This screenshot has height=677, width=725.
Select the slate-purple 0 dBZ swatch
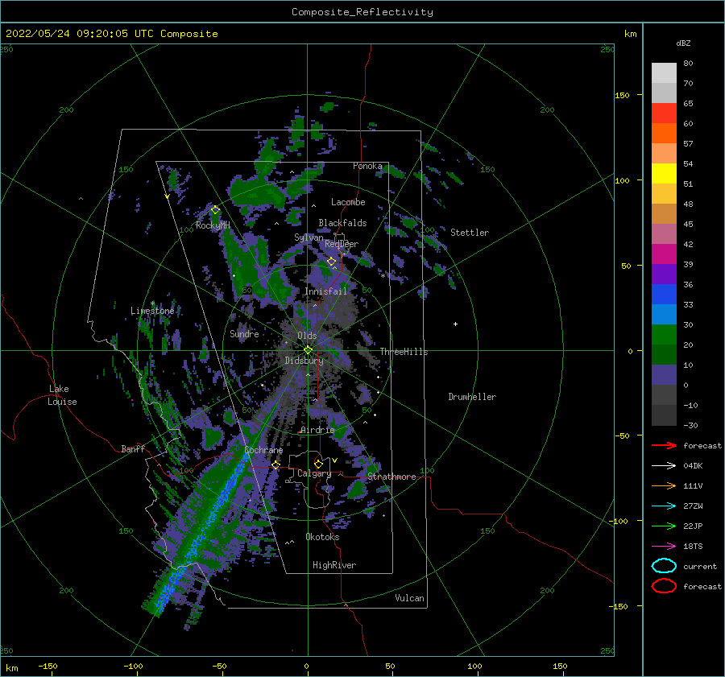pyautogui.click(x=664, y=374)
